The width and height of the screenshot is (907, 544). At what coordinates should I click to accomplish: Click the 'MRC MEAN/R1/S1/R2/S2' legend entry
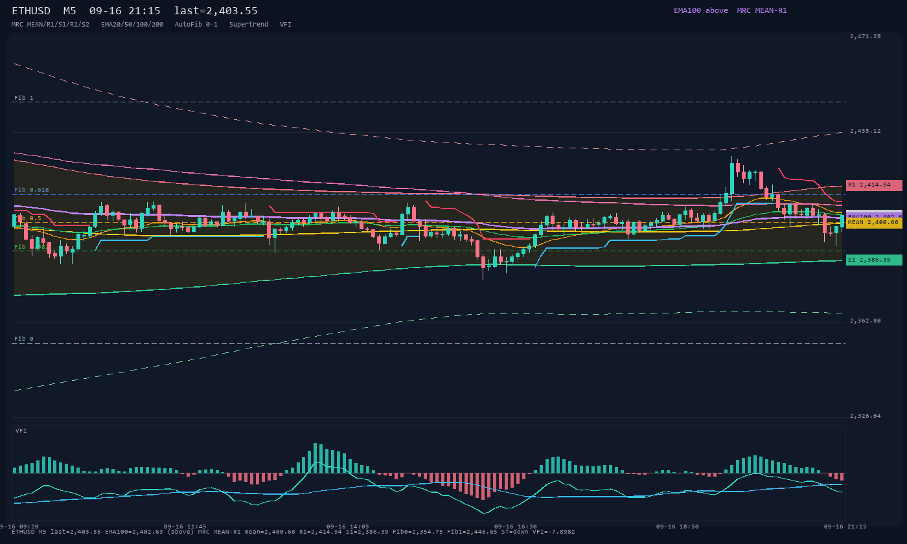(51, 24)
